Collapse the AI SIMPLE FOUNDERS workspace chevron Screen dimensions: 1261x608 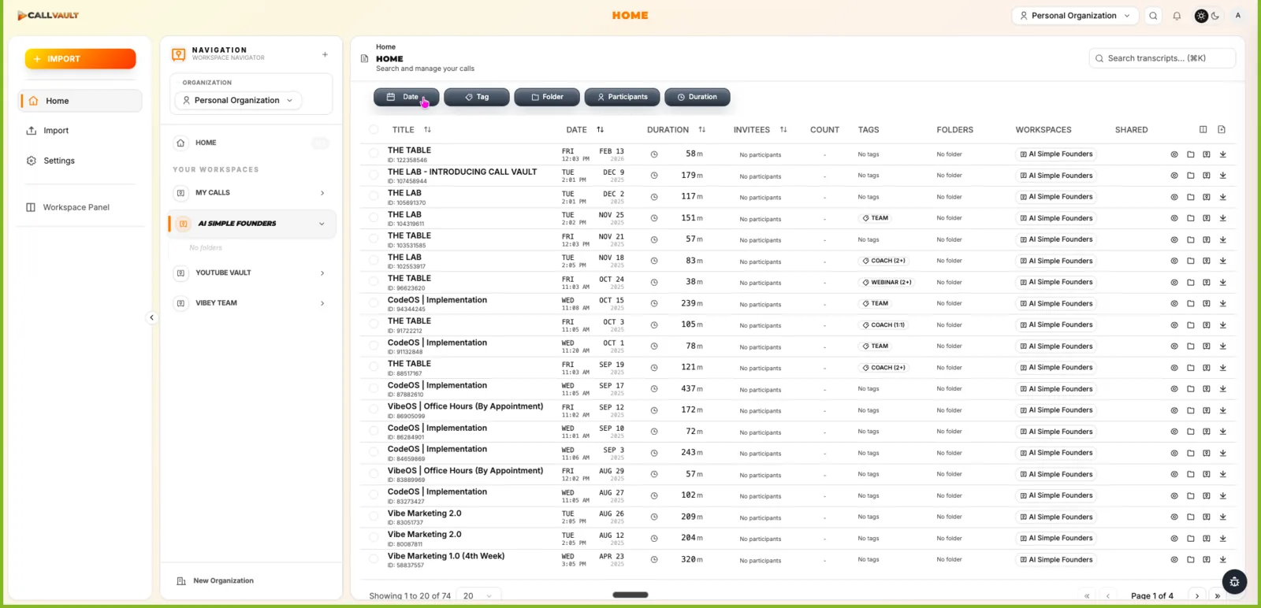point(322,224)
